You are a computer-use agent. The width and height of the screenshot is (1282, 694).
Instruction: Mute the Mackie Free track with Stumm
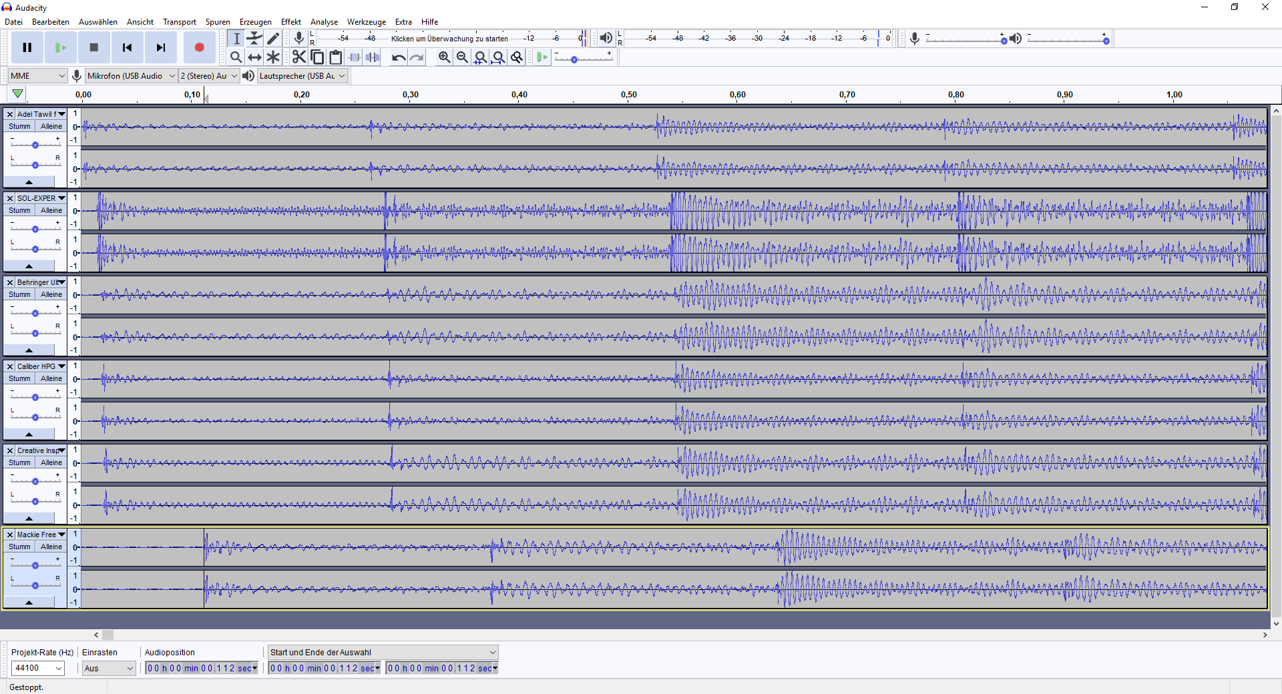(19, 547)
